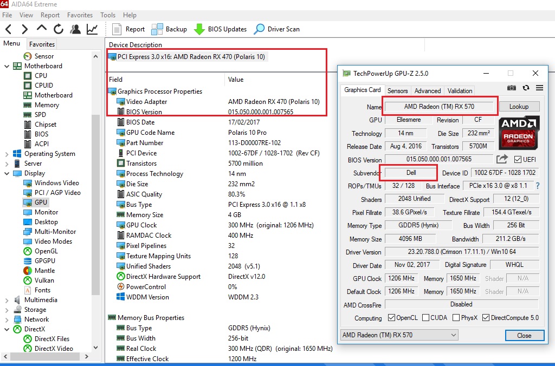Go up one level with up arrow

(41, 28)
